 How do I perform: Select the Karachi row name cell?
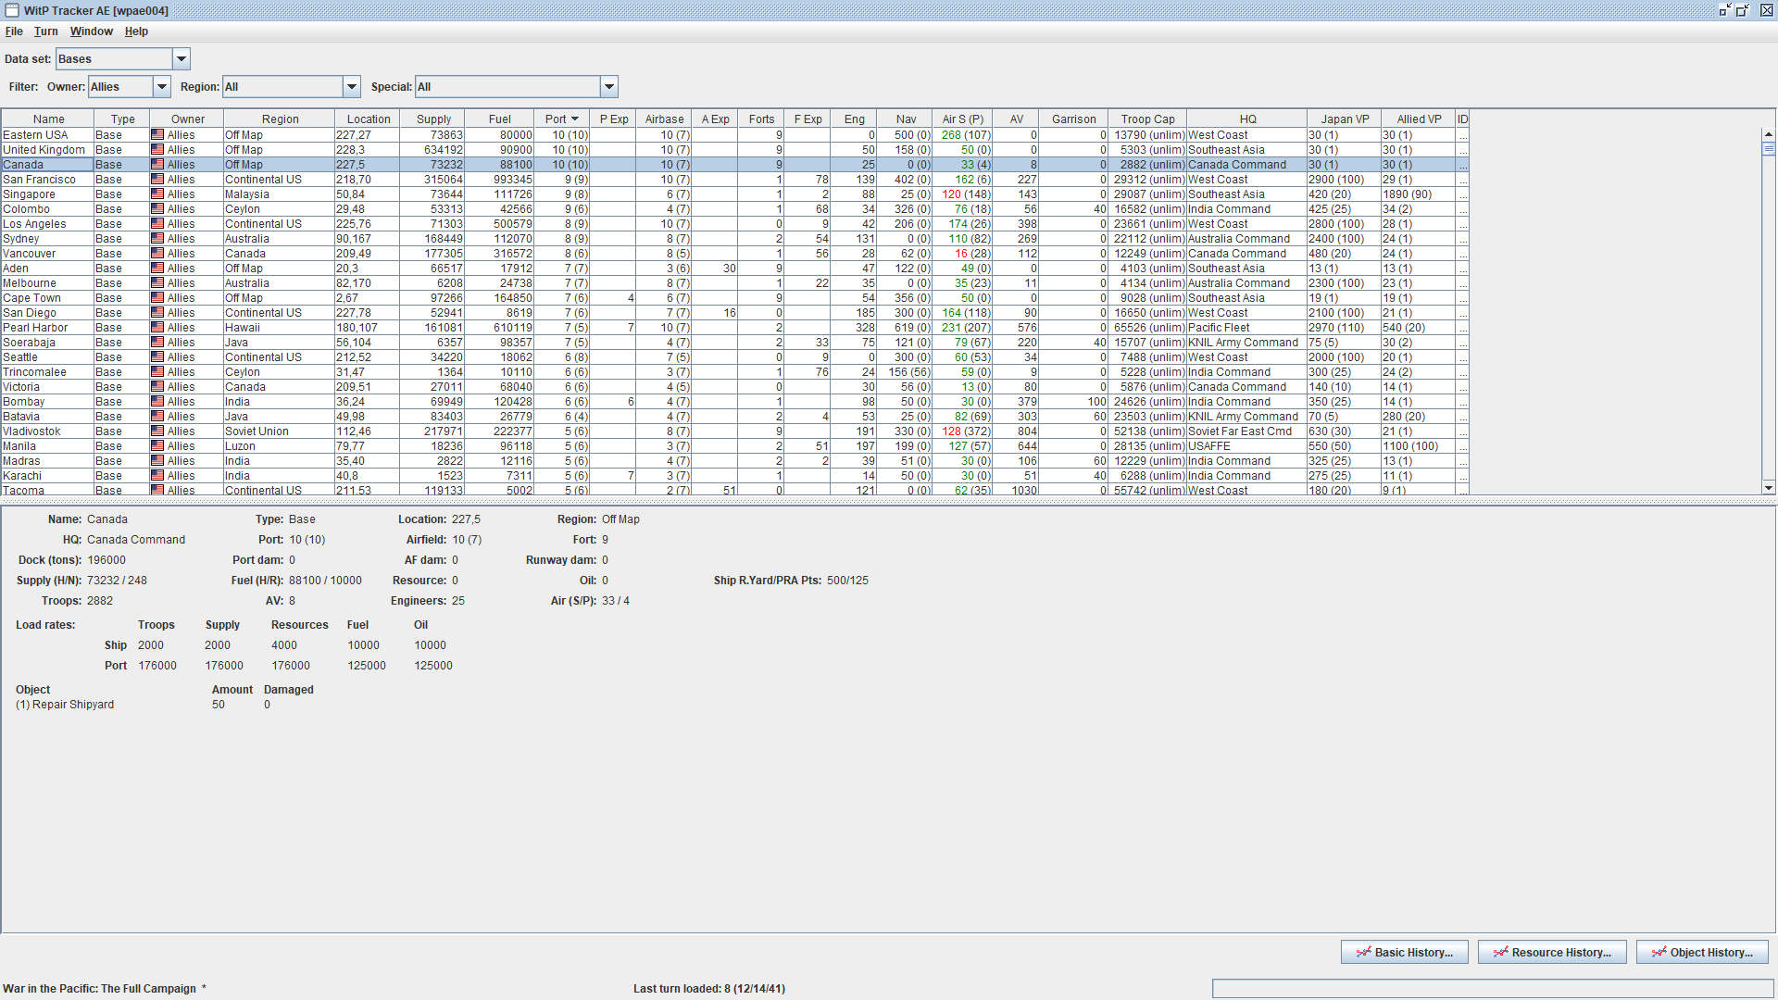click(x=47, y=476)
